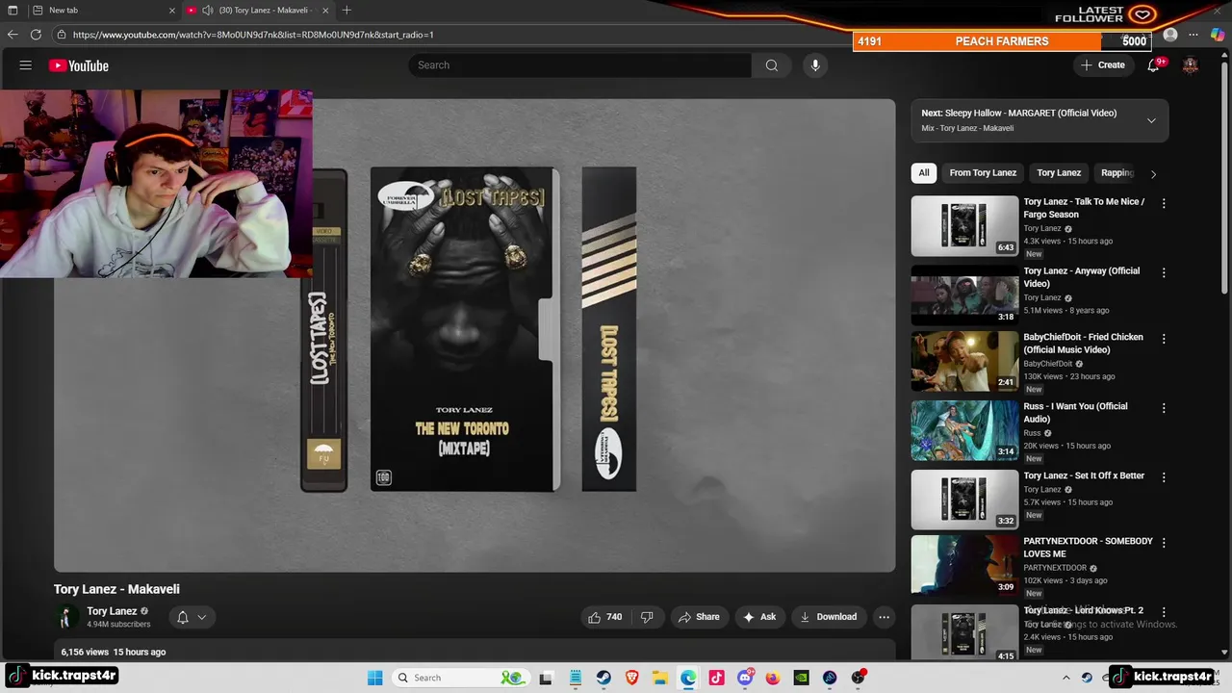Viewport: 1232px width, 693px height.
Task: Go to YouTube home via logo
Action: (x=79, y=65)
